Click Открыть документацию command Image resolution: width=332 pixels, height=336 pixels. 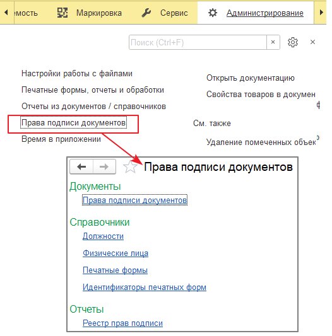coord(251,78)
